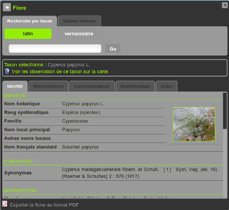Open the Cyperus papyrus photo thumbnail
This screenshot has height=210, width=229.
click(194, 124)
